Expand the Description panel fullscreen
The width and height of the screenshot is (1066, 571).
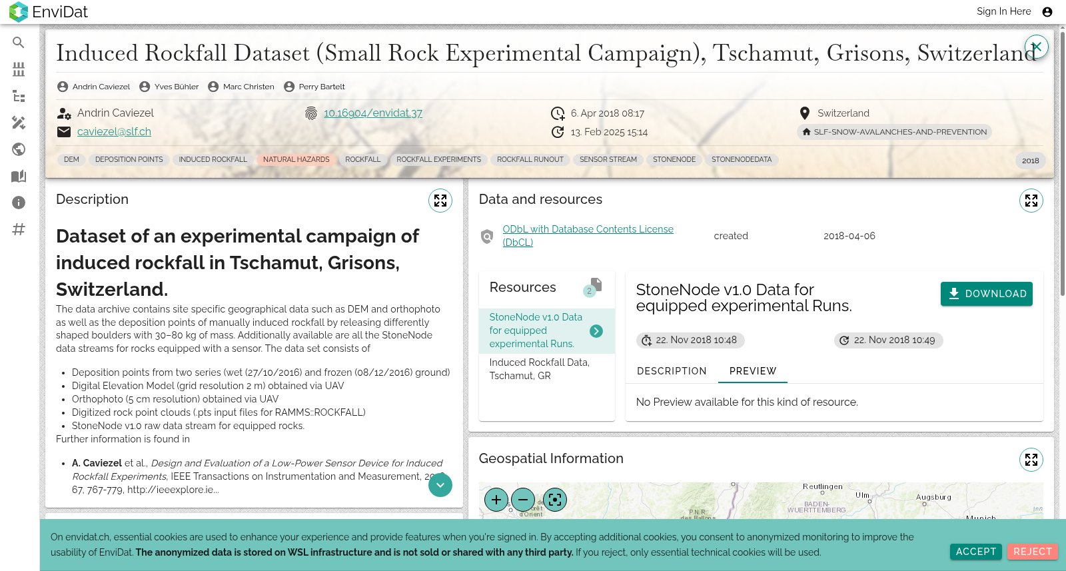(x=440, y=201)
